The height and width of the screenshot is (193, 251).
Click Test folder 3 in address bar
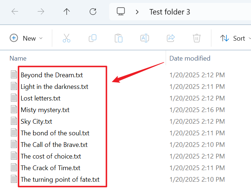pos(170,12)
